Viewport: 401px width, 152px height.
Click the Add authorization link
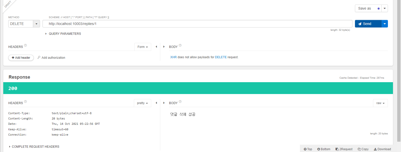(x=51, y=58)
